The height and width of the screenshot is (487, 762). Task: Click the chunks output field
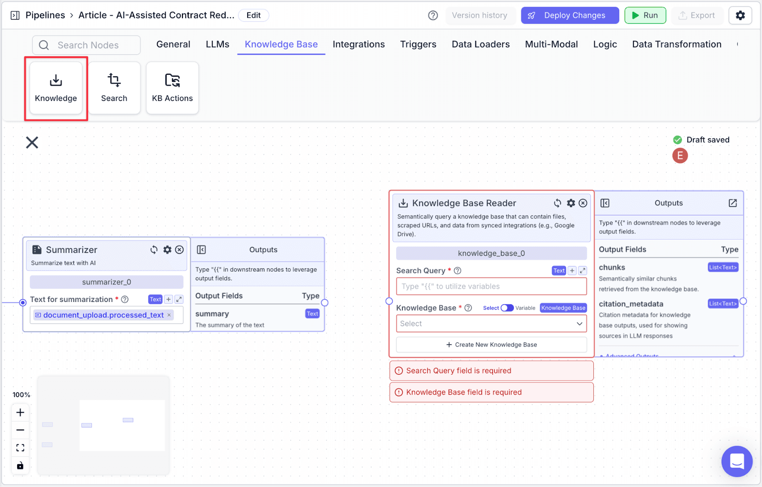click(x=669, y=278)
